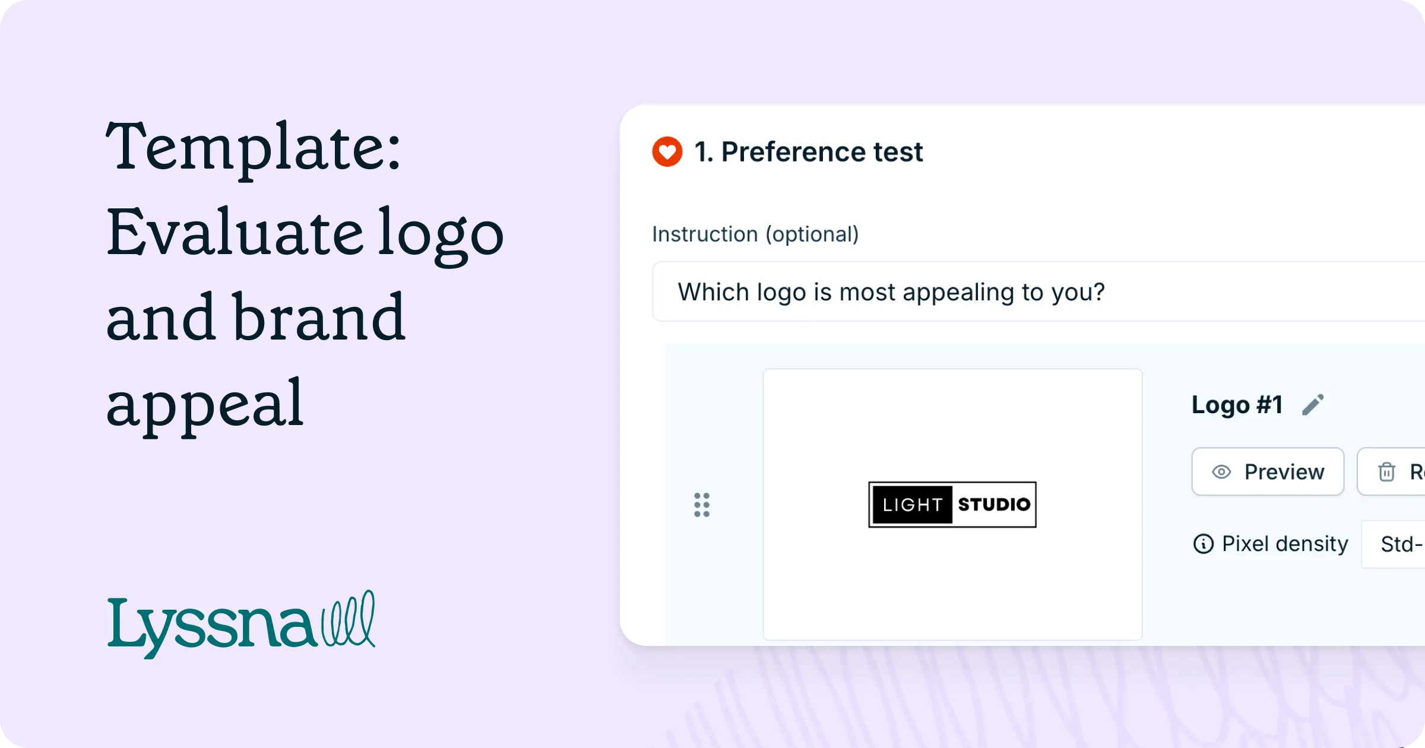Click the Instruction (optional) label
The image size is (1425, 748).
click(755, 233)
